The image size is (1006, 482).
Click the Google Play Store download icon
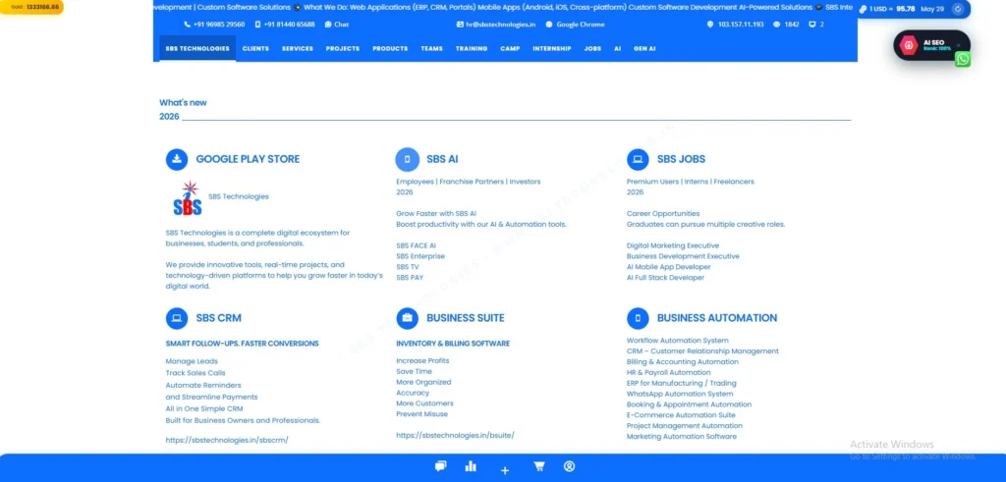[177, 160]
